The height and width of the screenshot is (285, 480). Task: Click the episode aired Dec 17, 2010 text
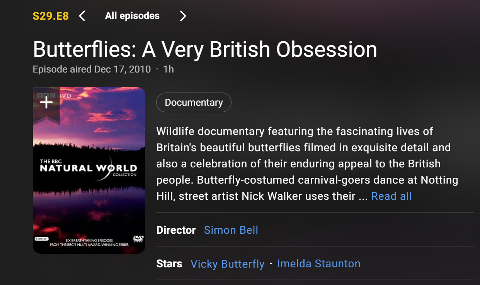pyautogui.click(x=92, y=69)
